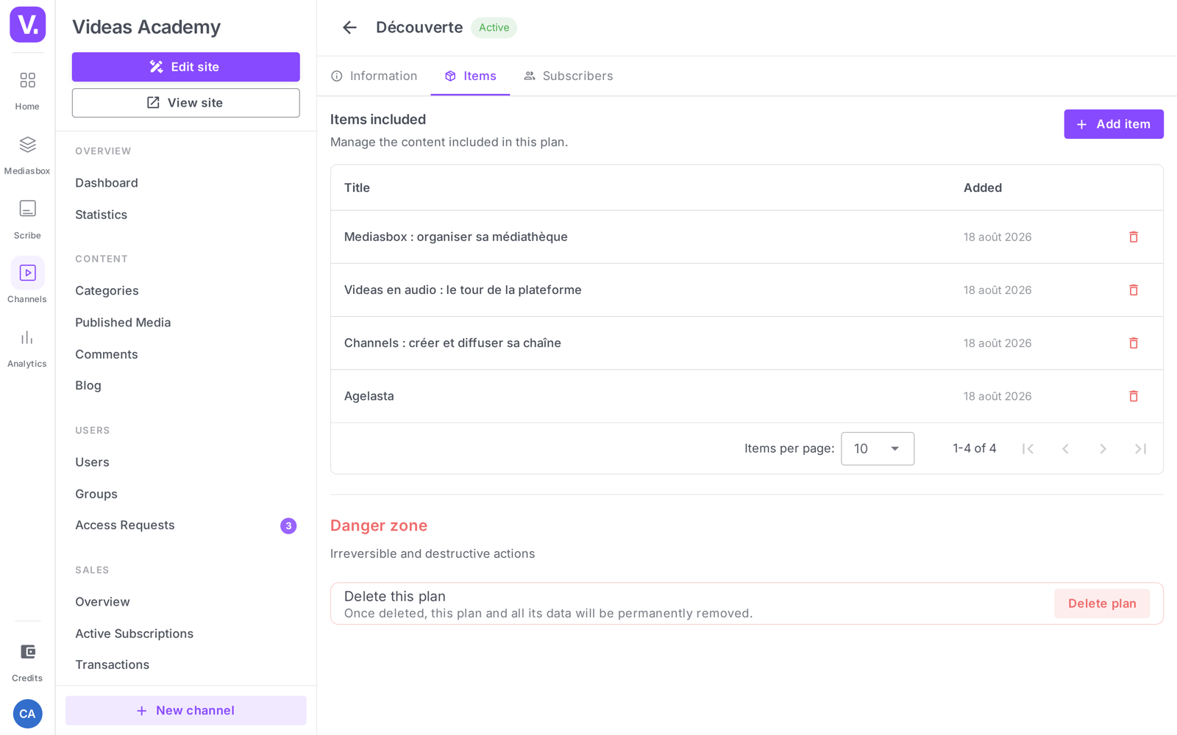Image resolution: width=1177 pixels, height=735 pixels.
Task: Click the Add item button
Action: coord(1113,124)
